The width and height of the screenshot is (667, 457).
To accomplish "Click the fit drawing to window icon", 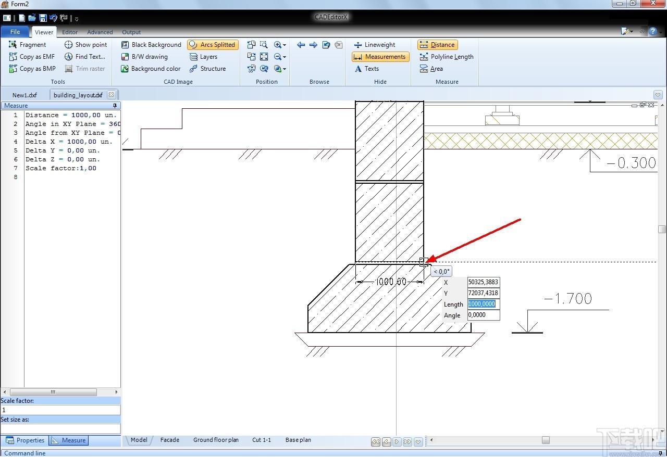I will click(264, 57).
